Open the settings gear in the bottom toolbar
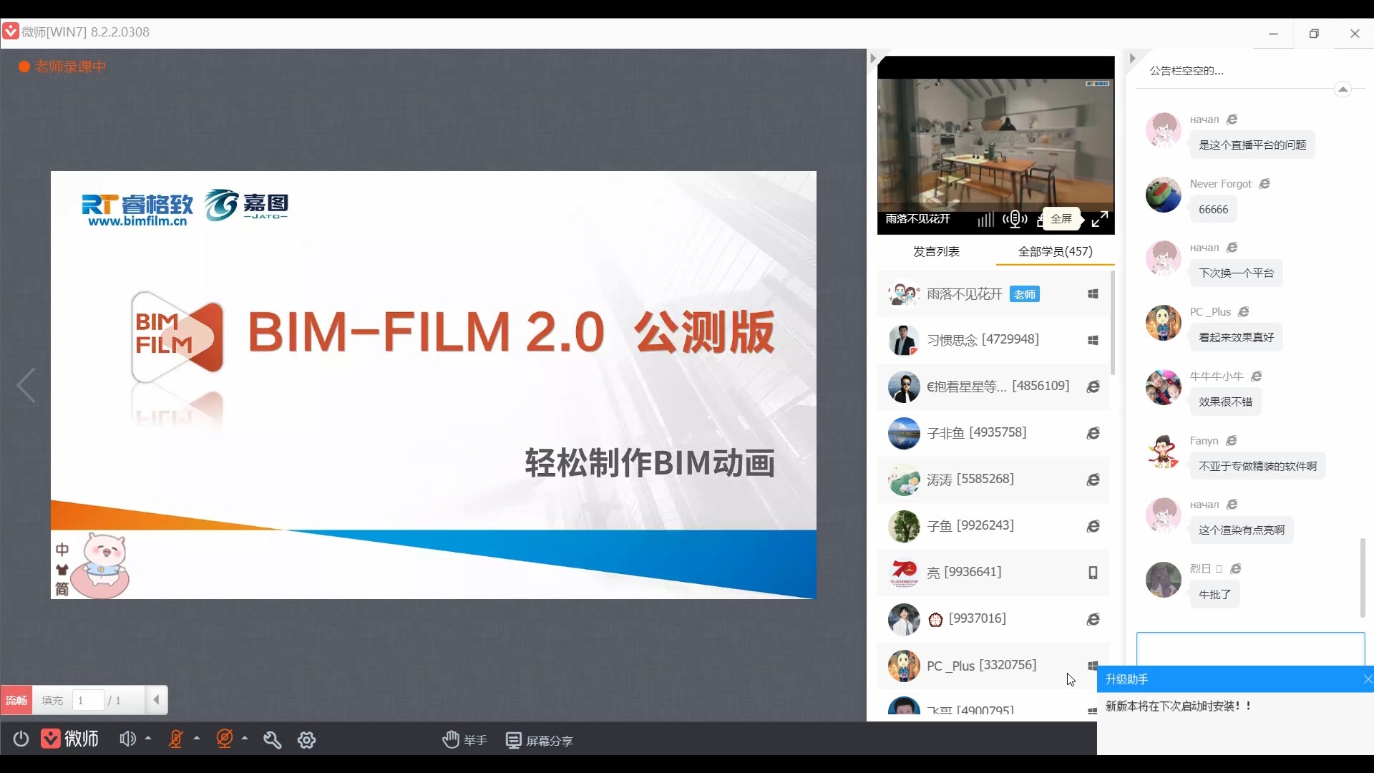This screenshot has width=1374, height=773. [x=306, y=739]
